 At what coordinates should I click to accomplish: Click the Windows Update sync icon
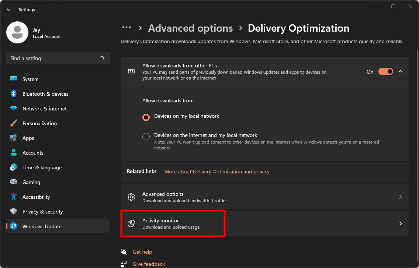pyautogui.click(x=14, y=226)
